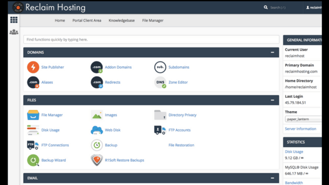Screen dimensions: 329x185
Task: Open the Theme paper_lantern dropdown
Action: click(x=303, y=119)
